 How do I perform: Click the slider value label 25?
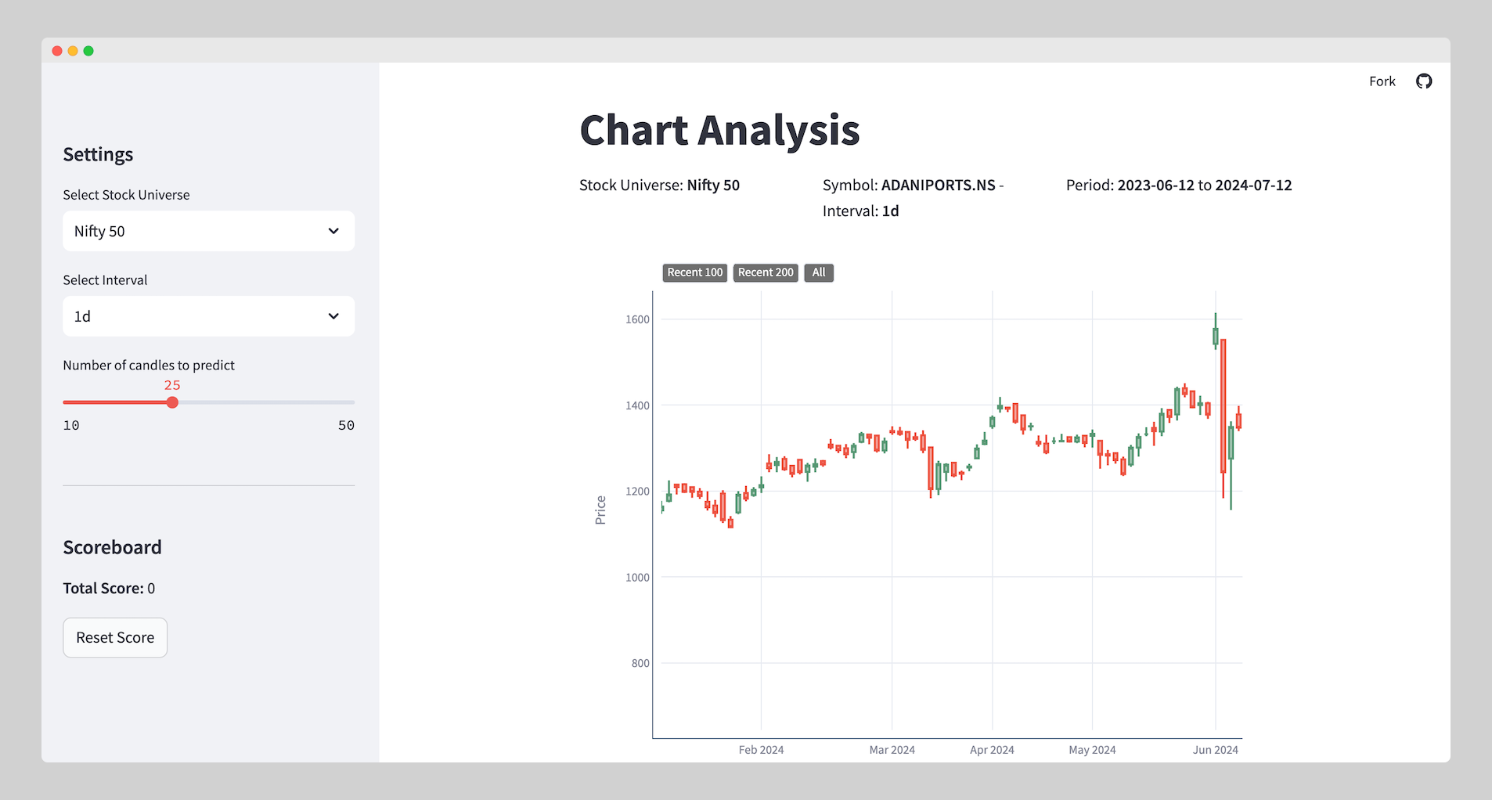click(x=172, y=385)
